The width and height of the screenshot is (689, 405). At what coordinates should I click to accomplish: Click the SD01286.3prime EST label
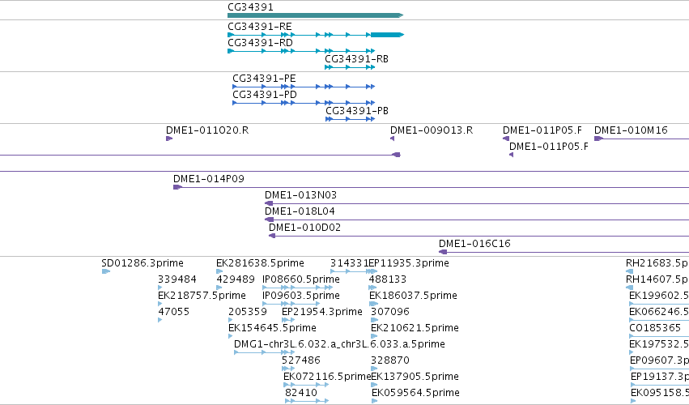click(x=142, y=263)
